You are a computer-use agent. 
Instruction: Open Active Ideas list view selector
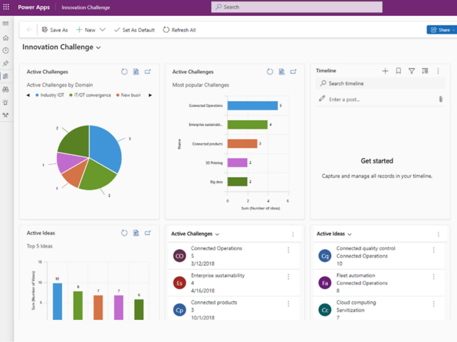(350, 234)
